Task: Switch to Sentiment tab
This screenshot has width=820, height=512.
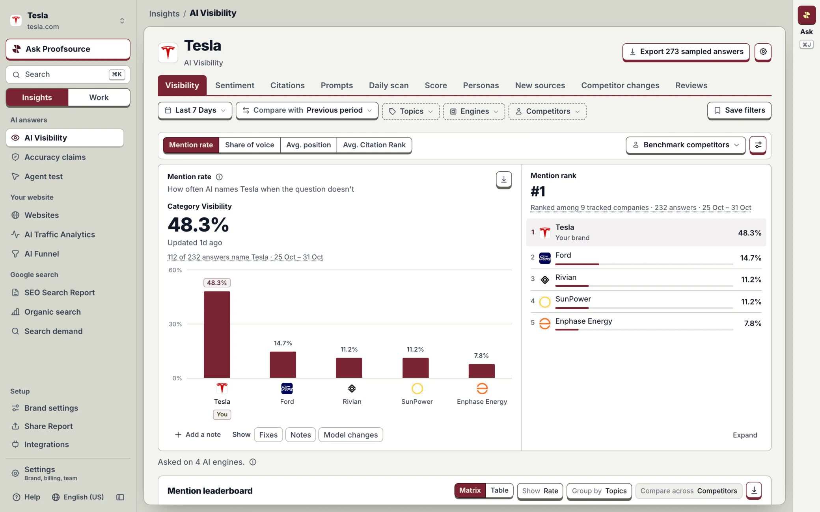Action: [235, 85]
